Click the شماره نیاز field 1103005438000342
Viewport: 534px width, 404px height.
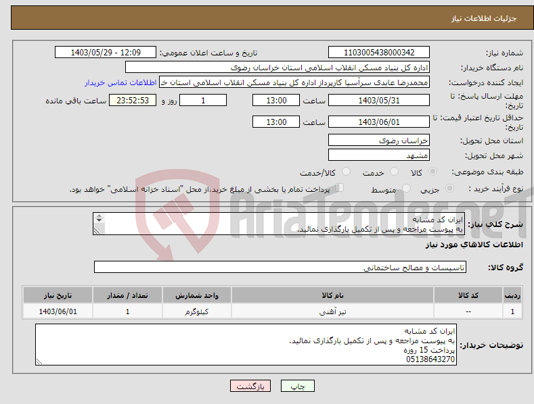click(379, 53)
